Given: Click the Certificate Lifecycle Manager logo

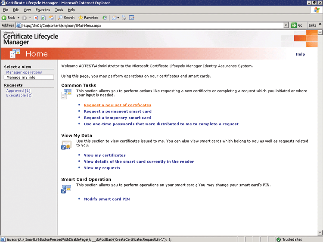Looking at the screenshot, I should [x=31, y=38].
